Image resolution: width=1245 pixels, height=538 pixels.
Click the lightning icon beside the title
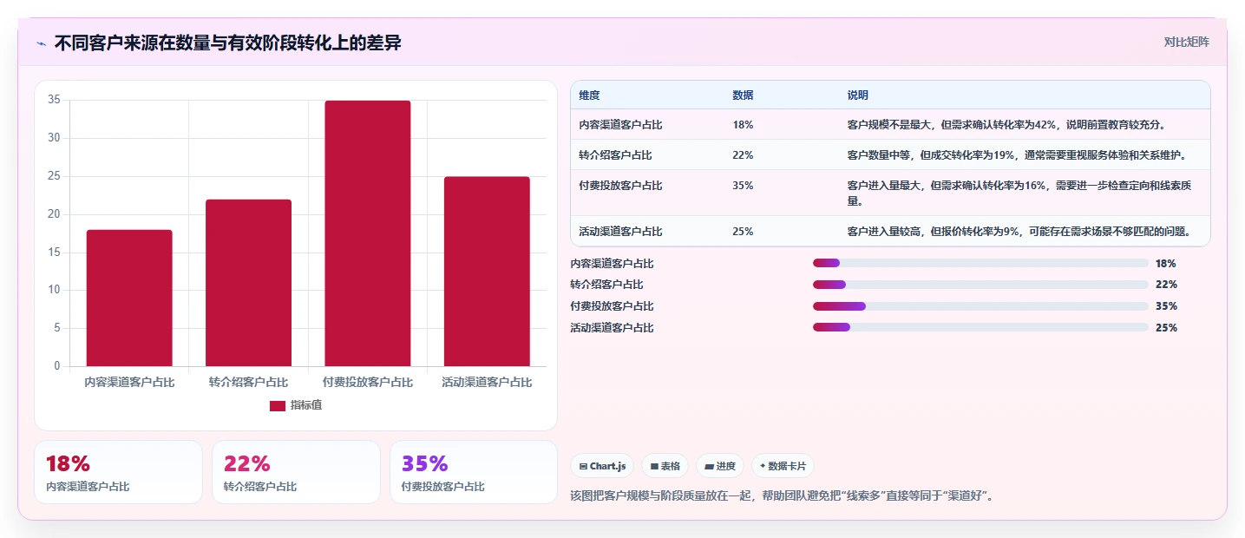point(42,43)
